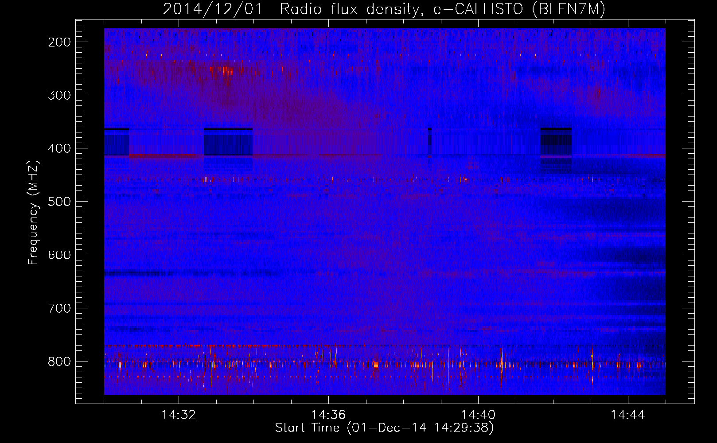
Task: Click the Frequency (MHZ) axis label
Action: coord(33,212)
